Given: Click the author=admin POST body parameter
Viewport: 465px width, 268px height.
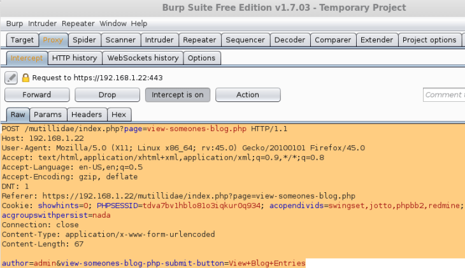Looking at the screenshot, I should 29,264.
